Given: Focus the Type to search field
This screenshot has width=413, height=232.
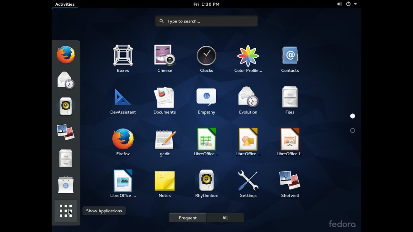Looking at the screenshot, I should (x=206, y=21).
